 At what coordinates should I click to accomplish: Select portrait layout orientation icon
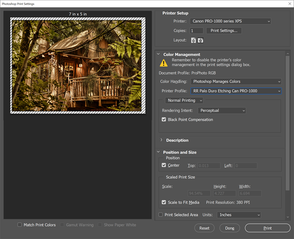[x=193, y=40]
